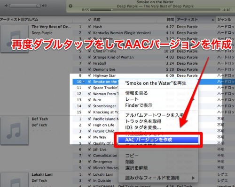
Task: Uncheck the Hush track checkbox
Action: point(89,27)
